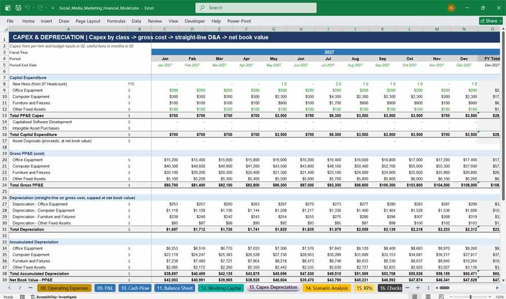Click in the Search box
The image size is (506, 299).
click(x=256, y=8)
